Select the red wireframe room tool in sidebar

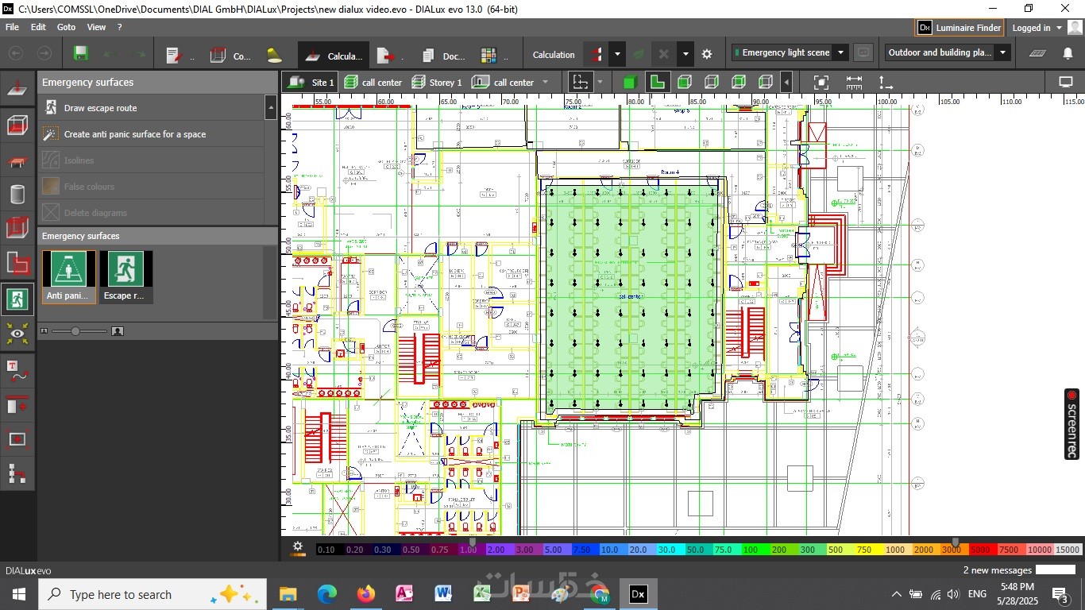(17, 125)
